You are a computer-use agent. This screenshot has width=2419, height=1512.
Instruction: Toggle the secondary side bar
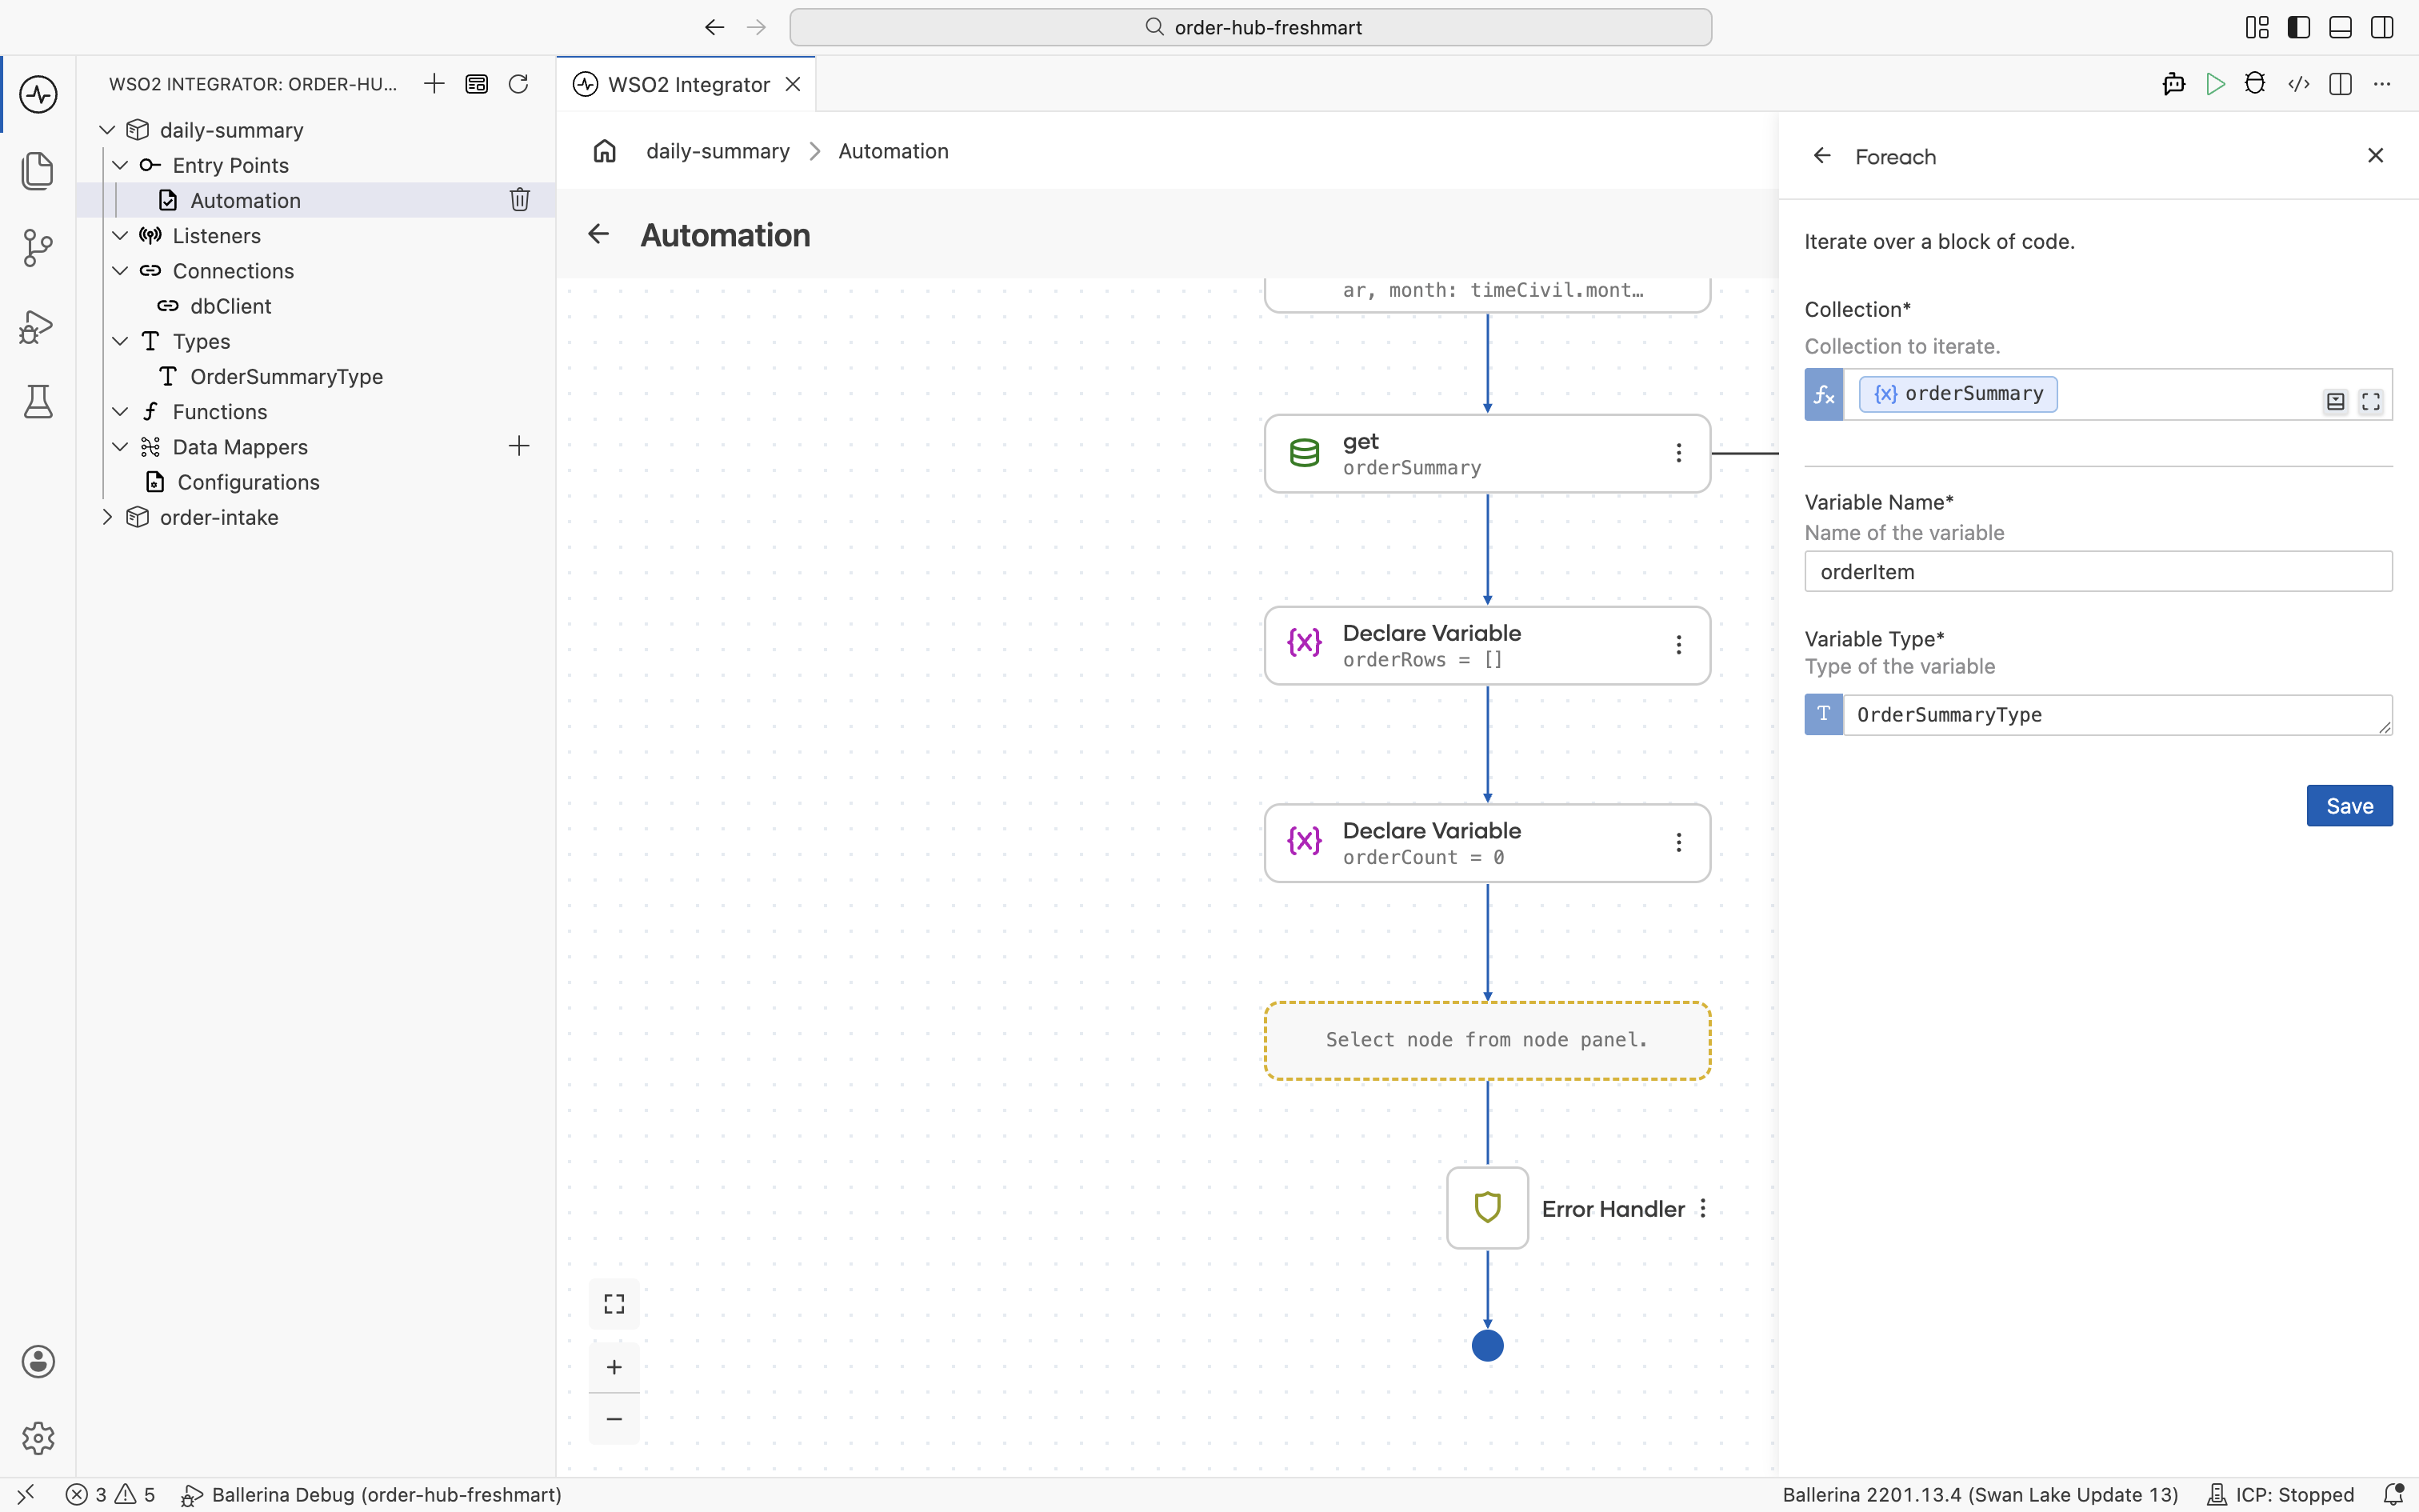[x=2382, y=27]
